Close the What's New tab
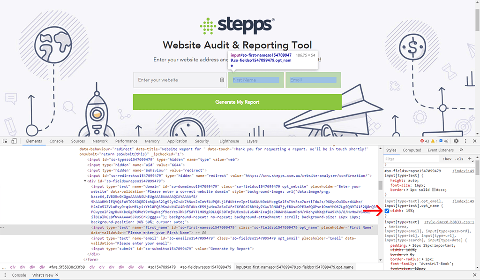This screenshot has height=280, width=480. pos(57,275)
